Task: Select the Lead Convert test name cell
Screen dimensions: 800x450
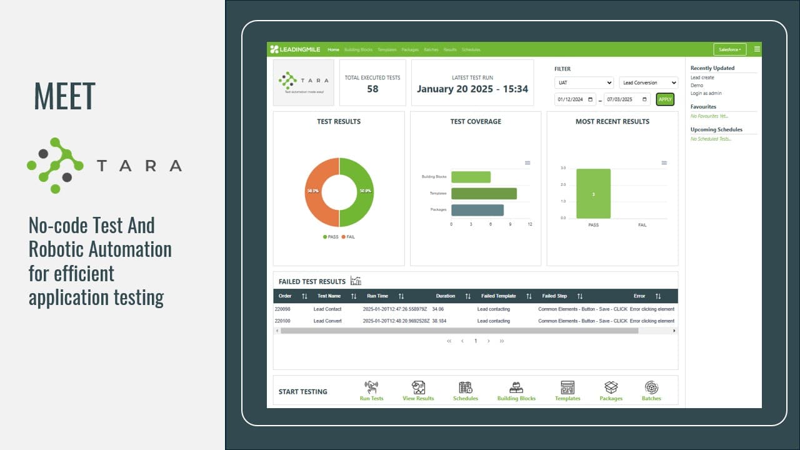Action: point(327,321)
